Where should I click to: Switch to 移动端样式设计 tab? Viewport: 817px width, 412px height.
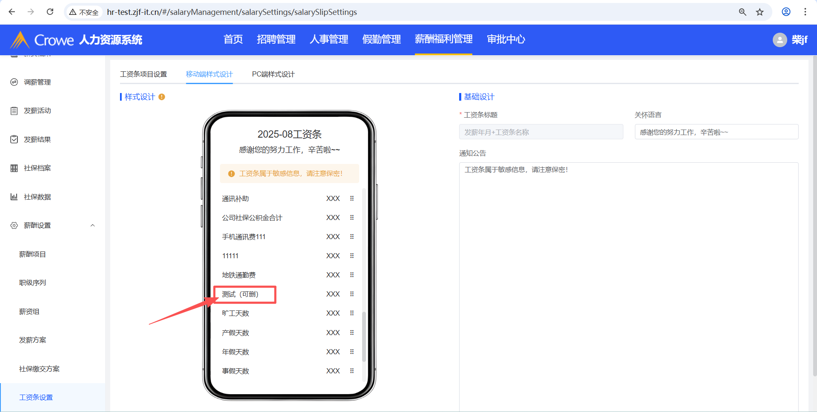[209, 74]
